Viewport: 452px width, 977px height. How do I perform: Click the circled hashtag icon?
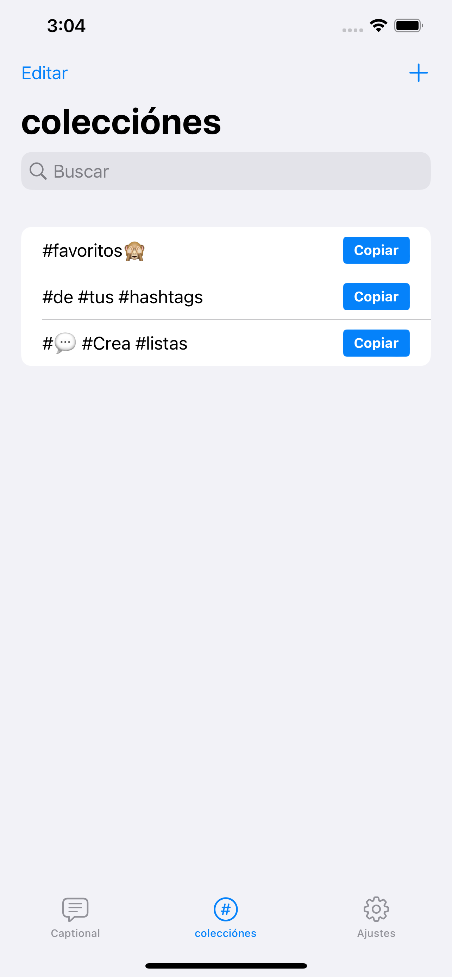[x=226, y=909]
